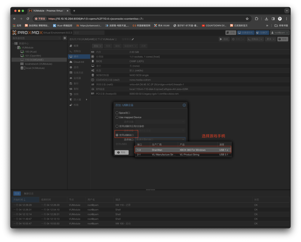301x242 pixels.
Task: Click the Chrome downloads icon
Action: (x=266, y=19)
